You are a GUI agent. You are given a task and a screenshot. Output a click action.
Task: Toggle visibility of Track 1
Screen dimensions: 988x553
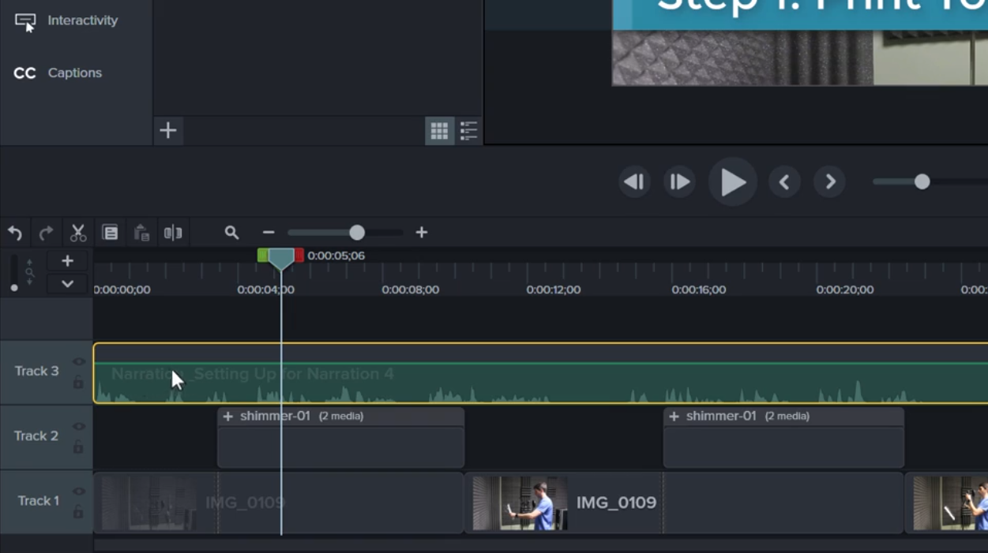[79, 491]
